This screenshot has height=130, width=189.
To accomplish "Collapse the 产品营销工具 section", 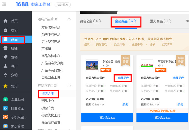I will coord(69,85).
